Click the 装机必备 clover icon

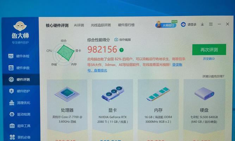pyautogui.click(x=12, y=137)
